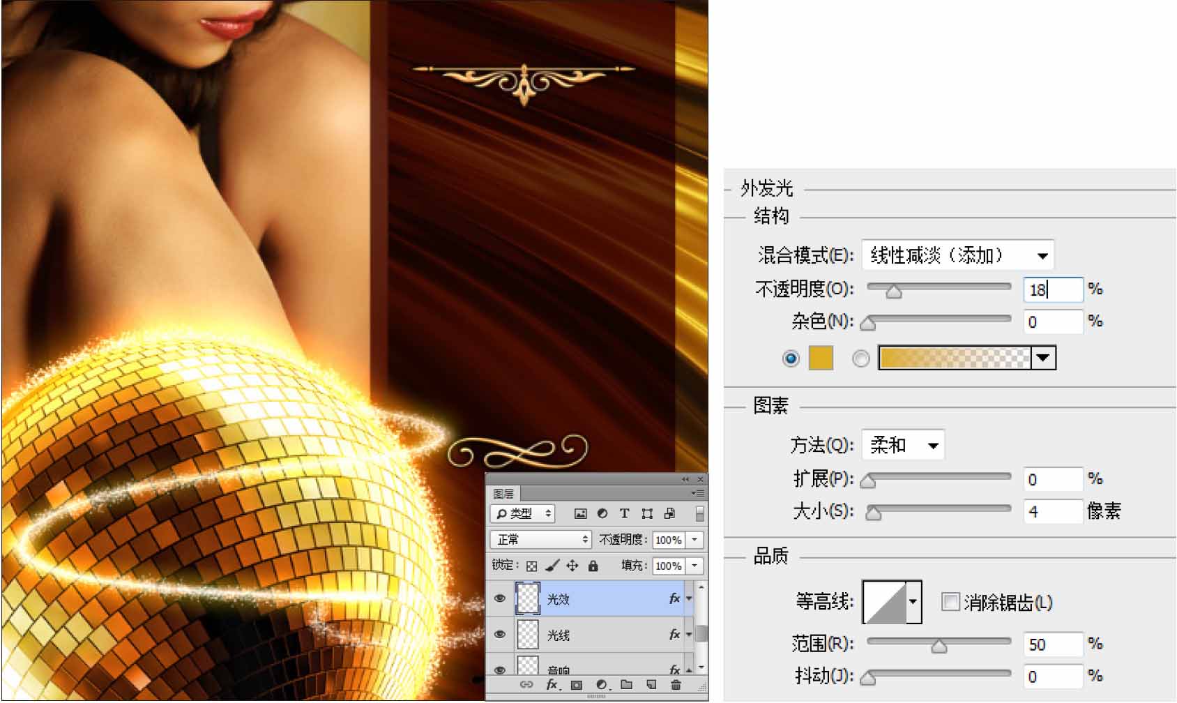Click the link layers icon
The width and height of the screenshot is (1177, 703).
pos(527,685)
